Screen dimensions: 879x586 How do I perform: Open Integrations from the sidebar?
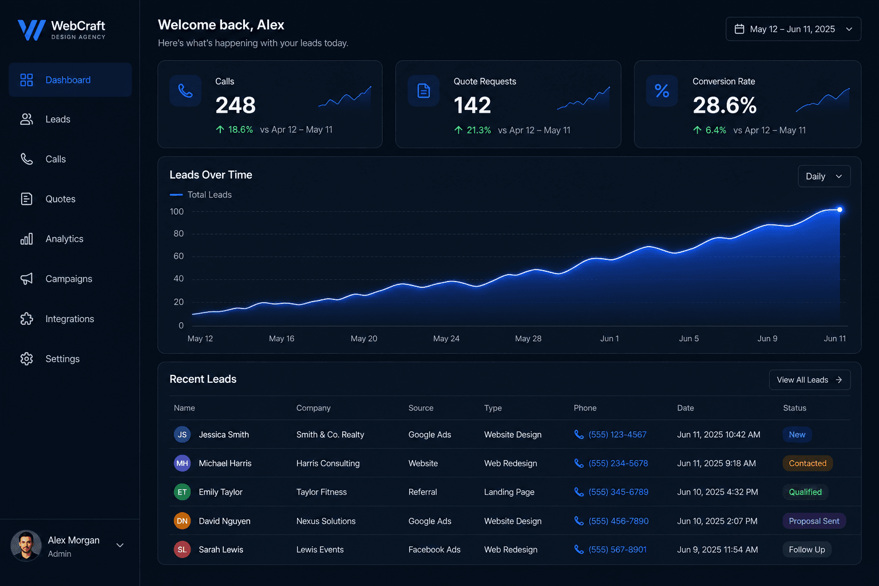pyautogui.click(x=70, y=319)
